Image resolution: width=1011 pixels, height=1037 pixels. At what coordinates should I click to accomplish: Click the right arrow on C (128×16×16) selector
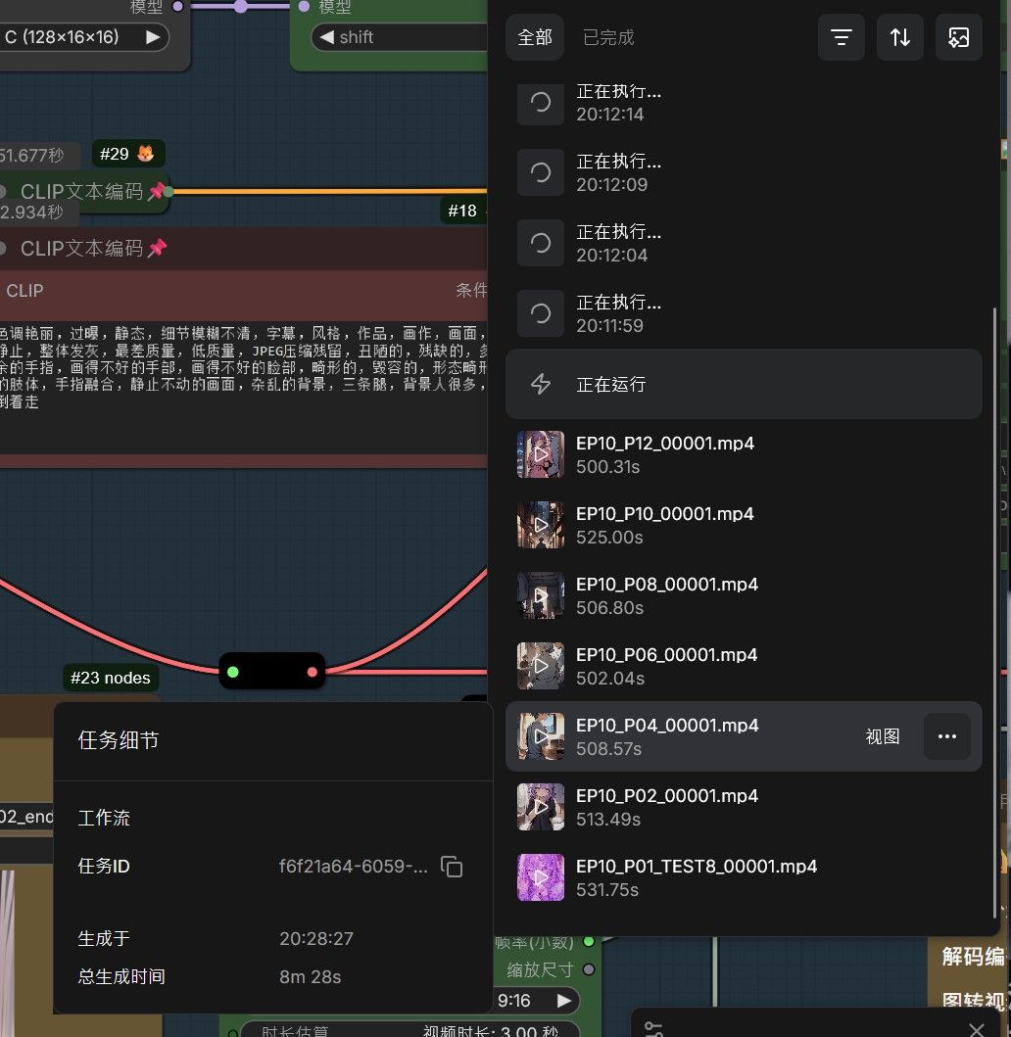[x=153, y=37]
